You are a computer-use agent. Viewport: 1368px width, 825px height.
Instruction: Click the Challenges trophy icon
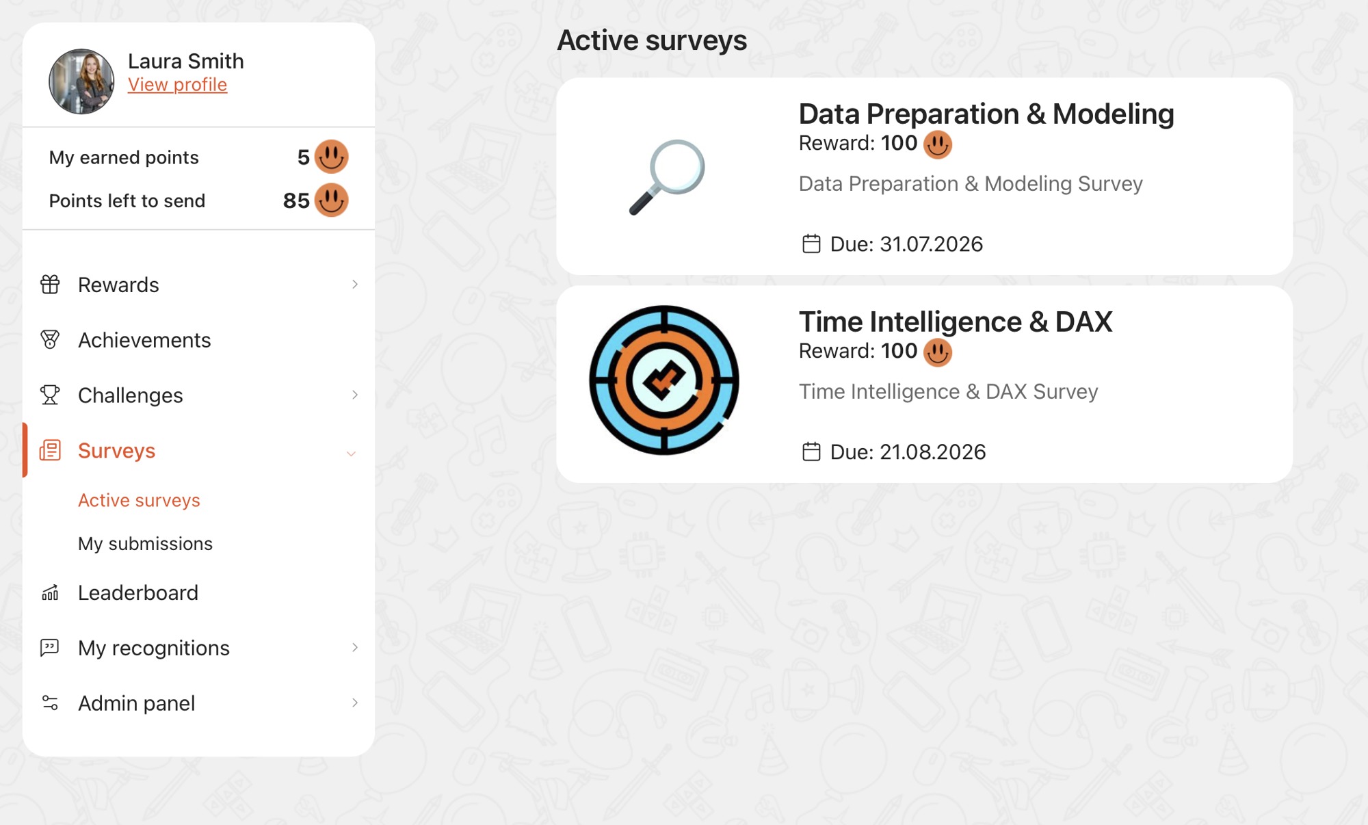pos(50,395)
